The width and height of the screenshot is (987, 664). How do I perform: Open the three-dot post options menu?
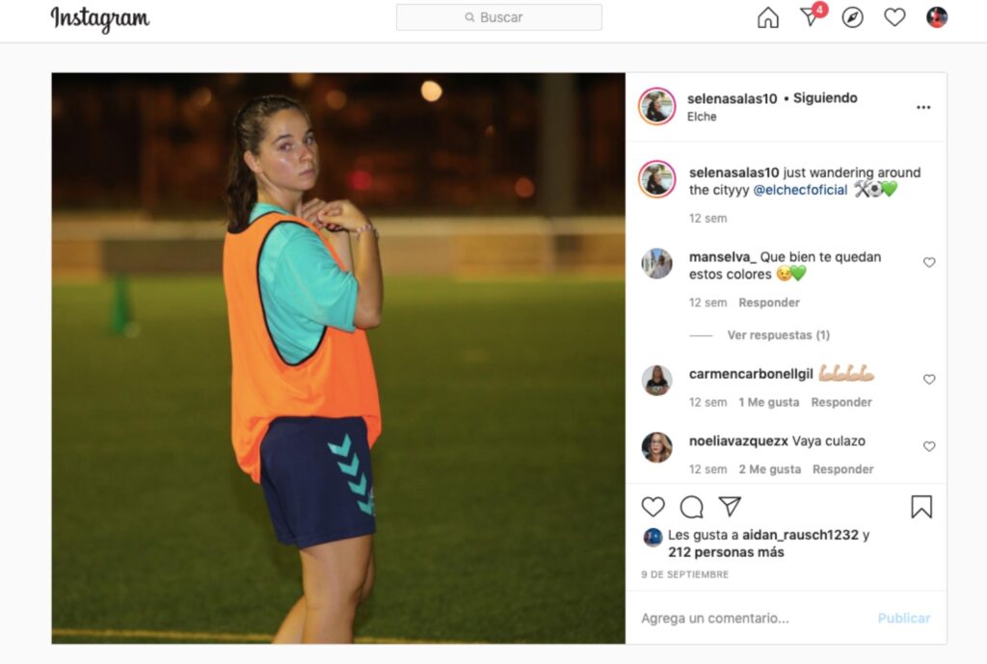pos(923,107)
